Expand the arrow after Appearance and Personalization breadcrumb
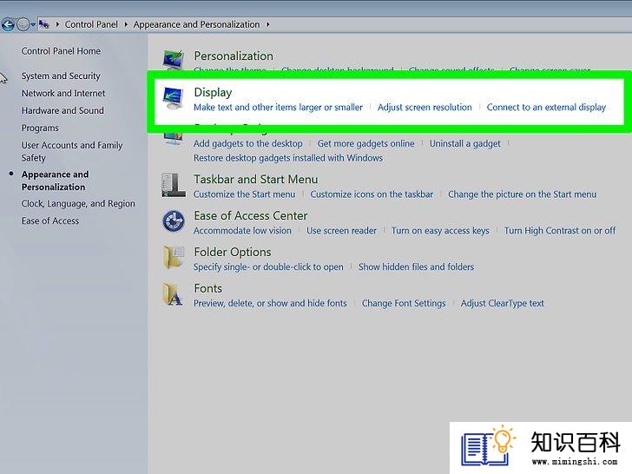This screenshot has width=632, height=474. 267,24
